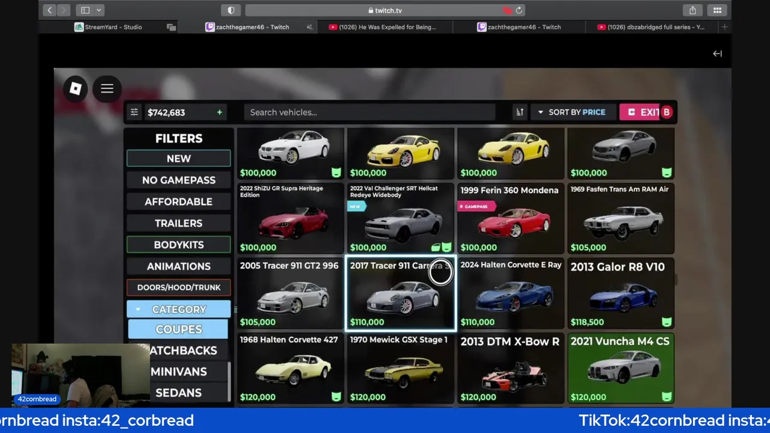Screen dimensions: 770x433
Task: Choose the 2013 Galor R8 V10
Action: point(621,293)
